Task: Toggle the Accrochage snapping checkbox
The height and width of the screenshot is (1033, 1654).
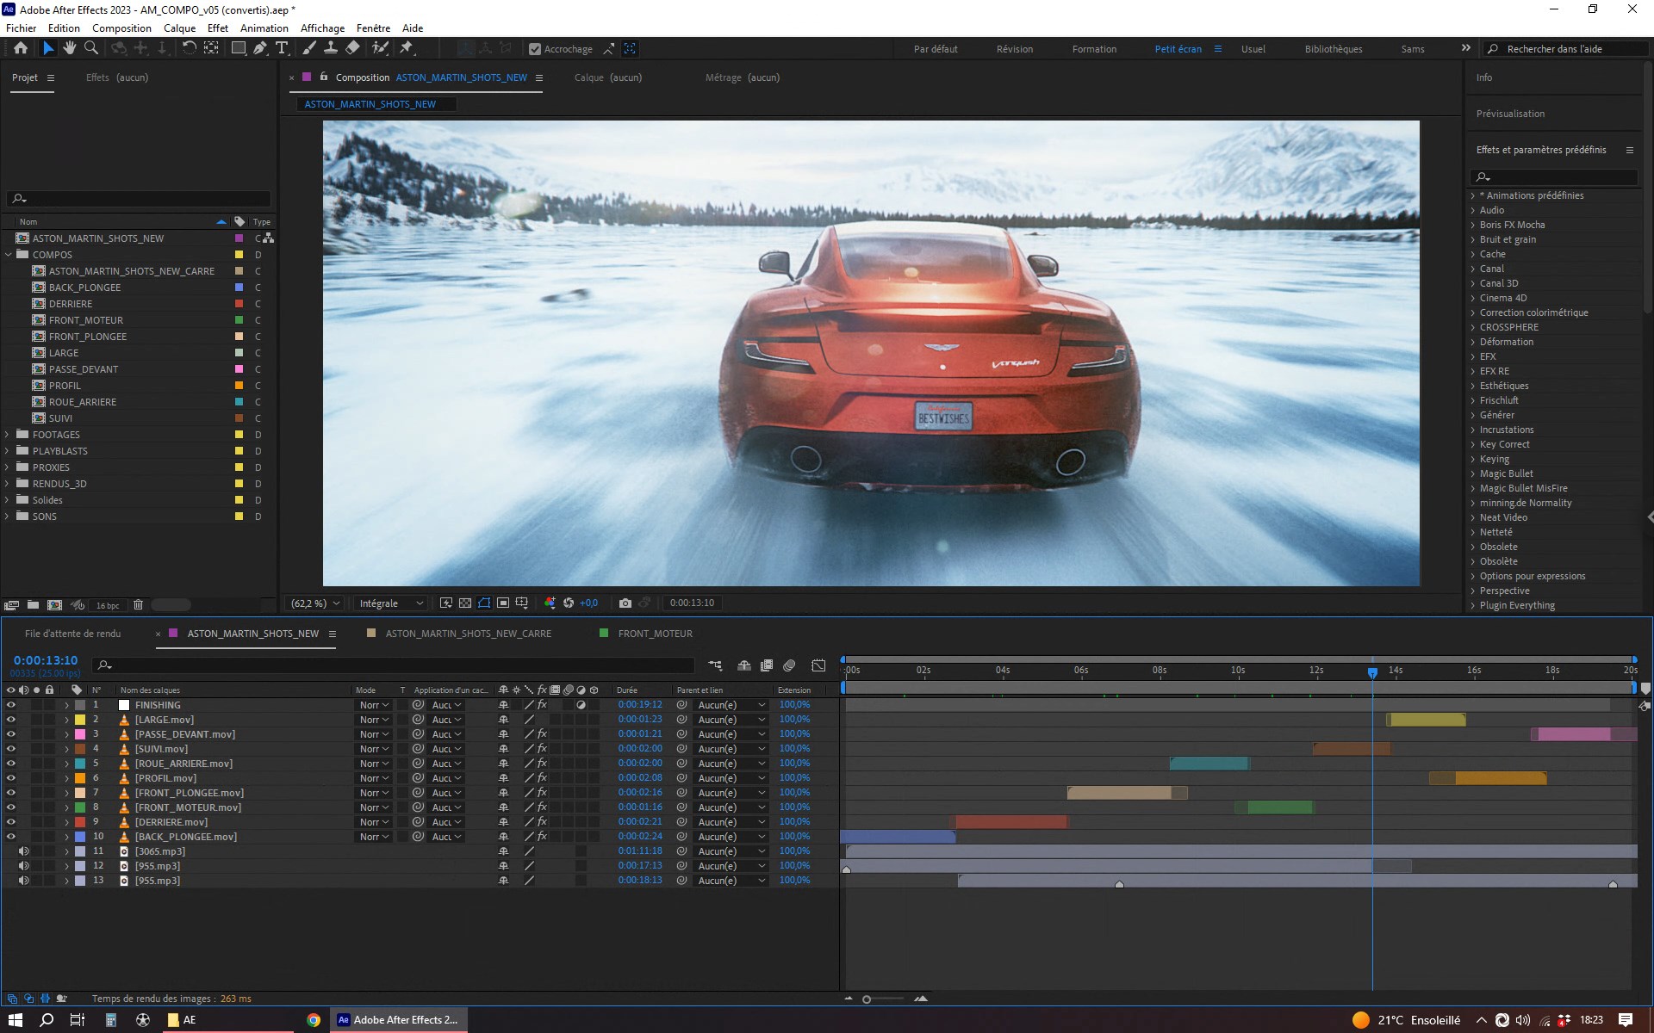Action: click(535, 49)
